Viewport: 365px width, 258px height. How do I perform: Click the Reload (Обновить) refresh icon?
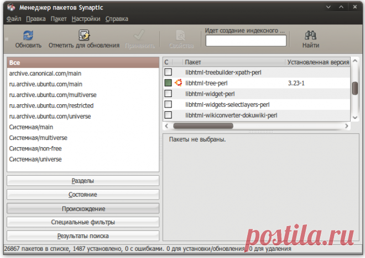28,35
